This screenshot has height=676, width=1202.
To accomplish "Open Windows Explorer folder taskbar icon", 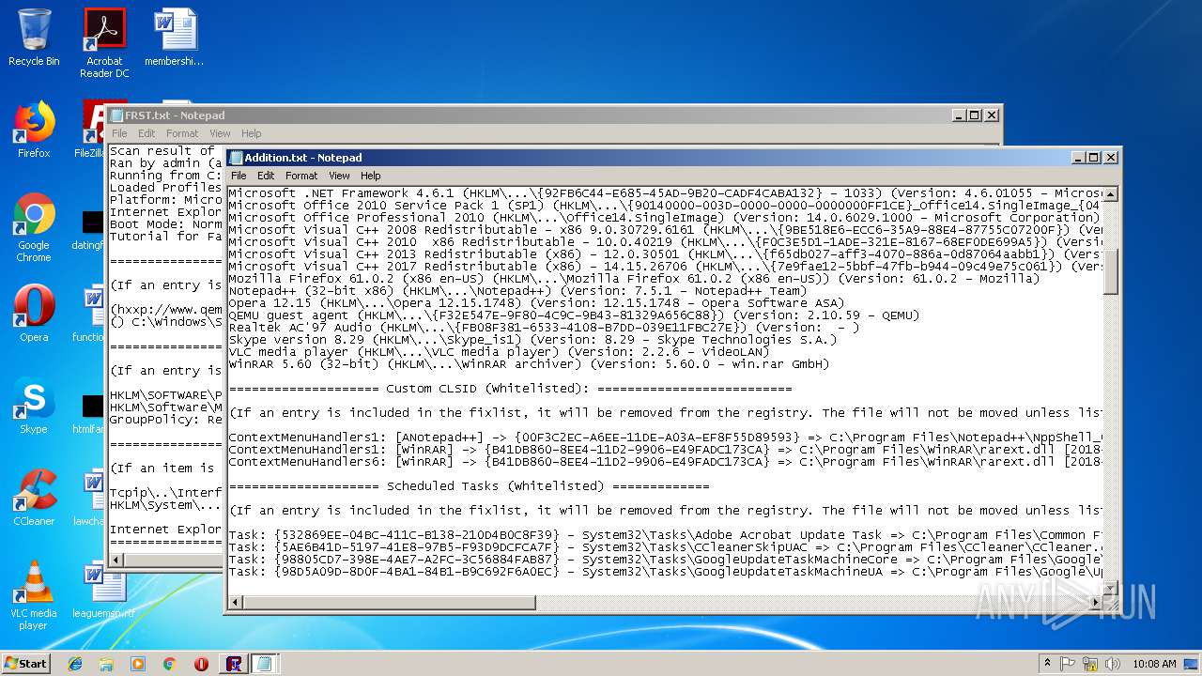I will (x=106, y=664).
